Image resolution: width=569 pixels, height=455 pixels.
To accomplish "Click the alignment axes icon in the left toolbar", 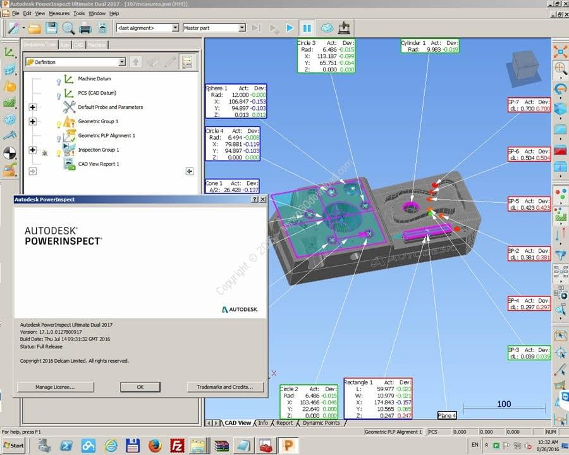I will (9, 52).
